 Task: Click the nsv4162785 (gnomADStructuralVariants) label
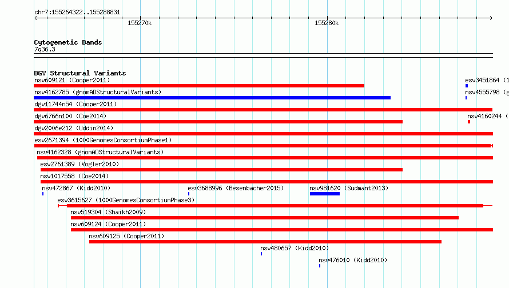point(98,92)
